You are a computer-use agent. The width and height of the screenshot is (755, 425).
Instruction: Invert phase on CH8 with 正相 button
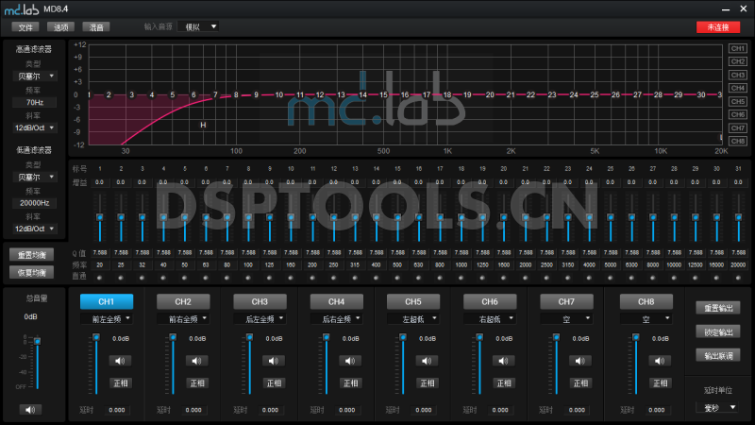(x=660, y=383)
